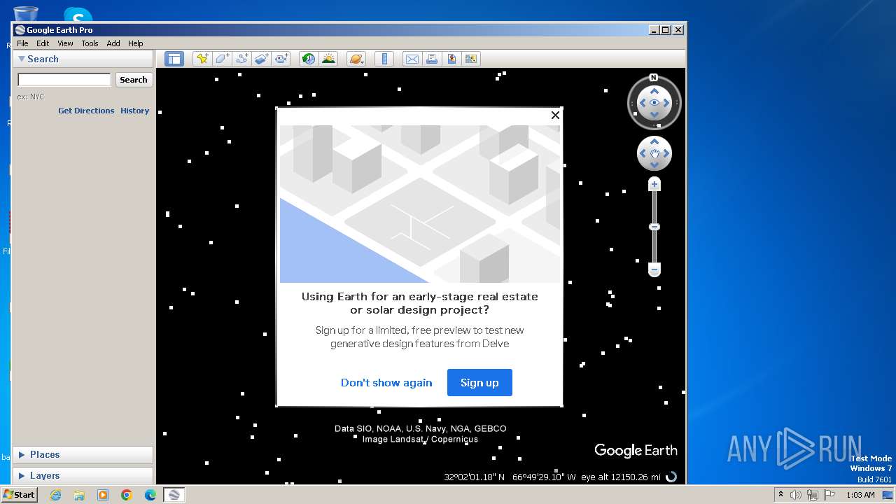This screenshot has width=896, height=504.
Task: Click the Search button
Action: pos(134,80)
